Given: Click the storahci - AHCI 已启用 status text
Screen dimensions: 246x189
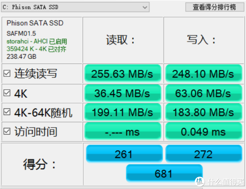Looking at the screenshot, I should (37, 41).
